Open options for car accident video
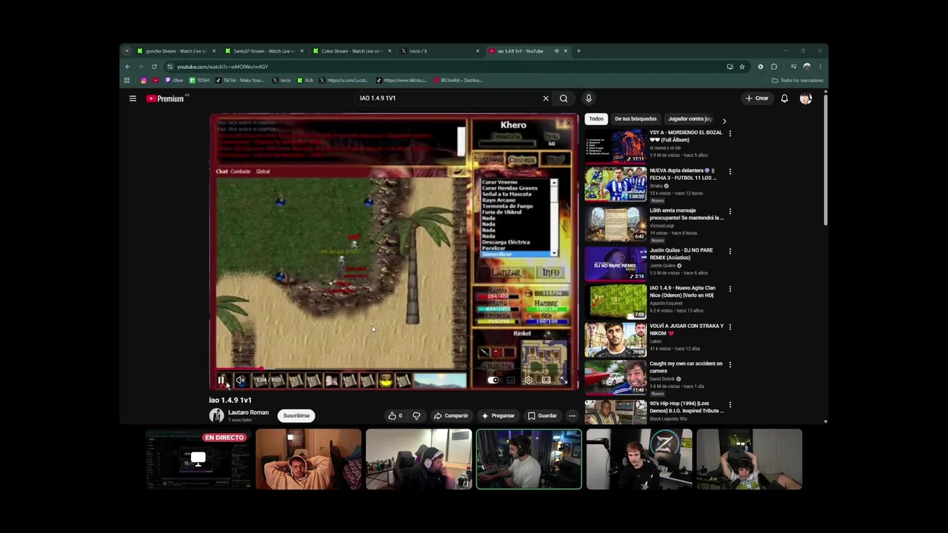Viewport: 948px width, 533px height. [x=730, y=365]
